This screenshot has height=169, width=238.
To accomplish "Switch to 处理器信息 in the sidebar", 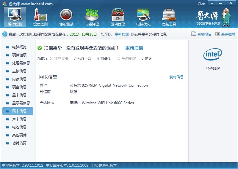I will (x=21, y=63).
